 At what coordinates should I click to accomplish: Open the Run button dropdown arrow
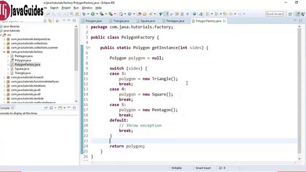pos(97,14)
